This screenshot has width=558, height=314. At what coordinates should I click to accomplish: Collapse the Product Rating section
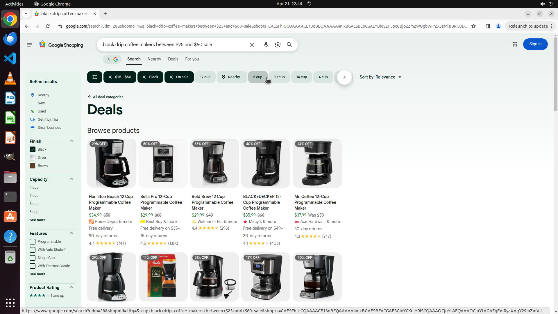pyautogui.click(x=71, y=287)
